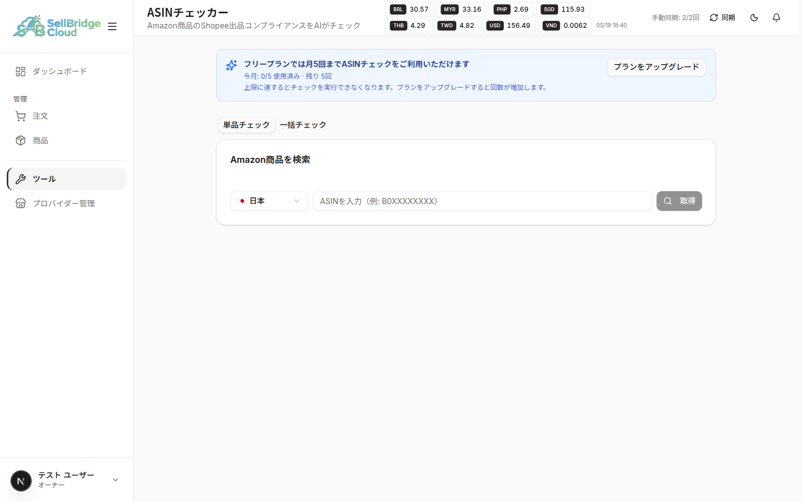This screenshot has height=502, width=803.
Task: Click the Amazon商品を検索 heading
Action: tap(270, 160)
